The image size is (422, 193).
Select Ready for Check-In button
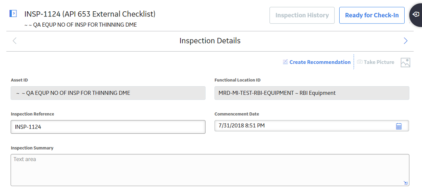tap(372, 15)
